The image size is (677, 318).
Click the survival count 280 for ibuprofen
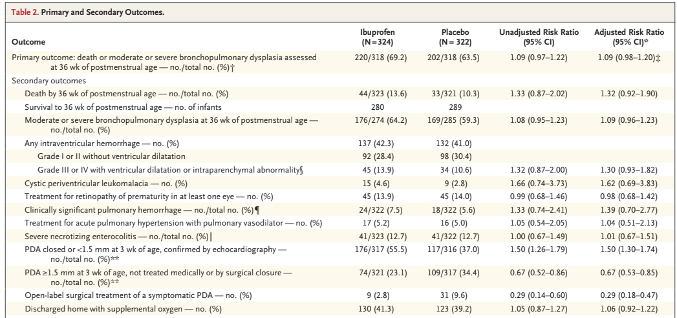click(x=377, y=106)
